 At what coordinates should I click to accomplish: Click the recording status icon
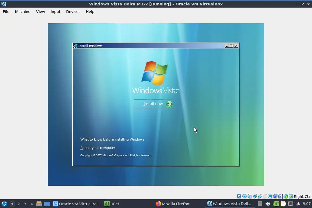275,196
